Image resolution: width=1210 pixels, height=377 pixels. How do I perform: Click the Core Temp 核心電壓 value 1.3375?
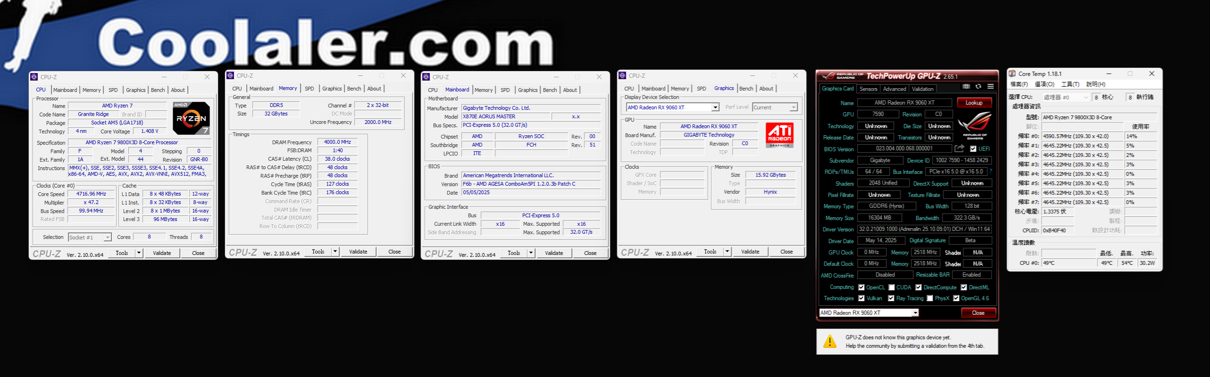coord(1058,212)
